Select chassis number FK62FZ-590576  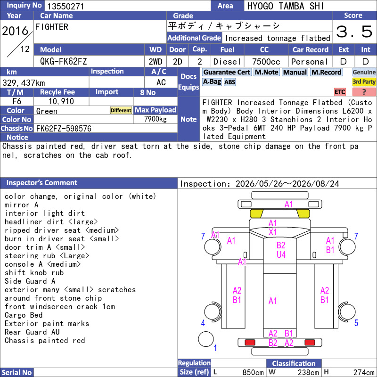[64, 129]
